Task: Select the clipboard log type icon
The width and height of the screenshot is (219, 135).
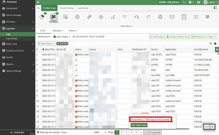Action: tap(184, 17)
